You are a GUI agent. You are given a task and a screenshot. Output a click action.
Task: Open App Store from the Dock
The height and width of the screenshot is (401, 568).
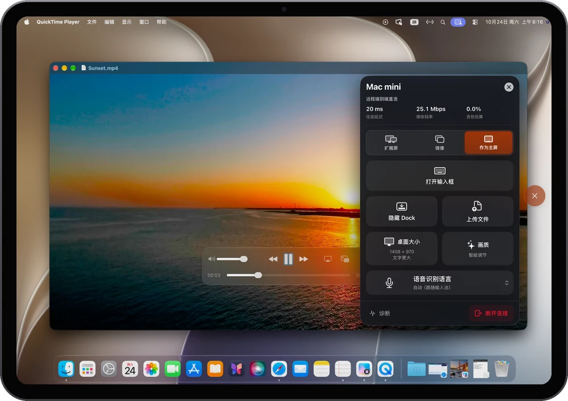194,369
